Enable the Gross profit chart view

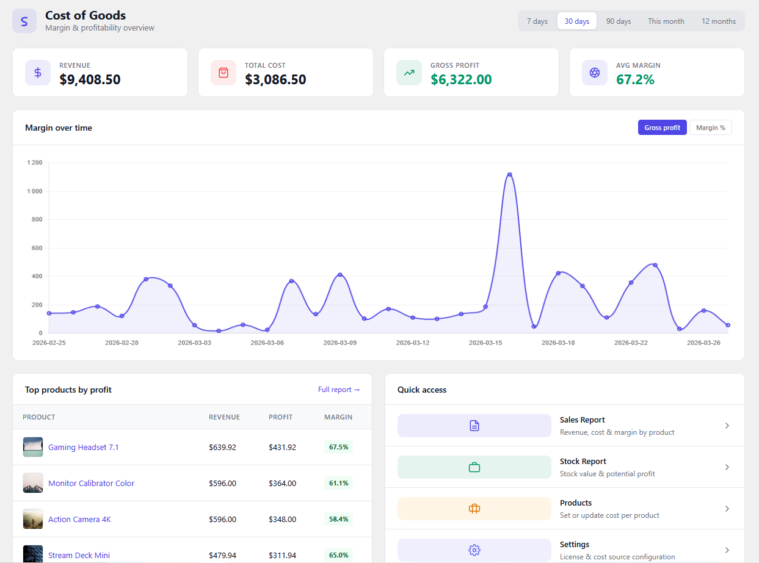tap(662, 127)
